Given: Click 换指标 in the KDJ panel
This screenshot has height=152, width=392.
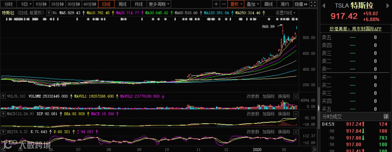Looking at the screenshot, I should [x=284, y=131].
